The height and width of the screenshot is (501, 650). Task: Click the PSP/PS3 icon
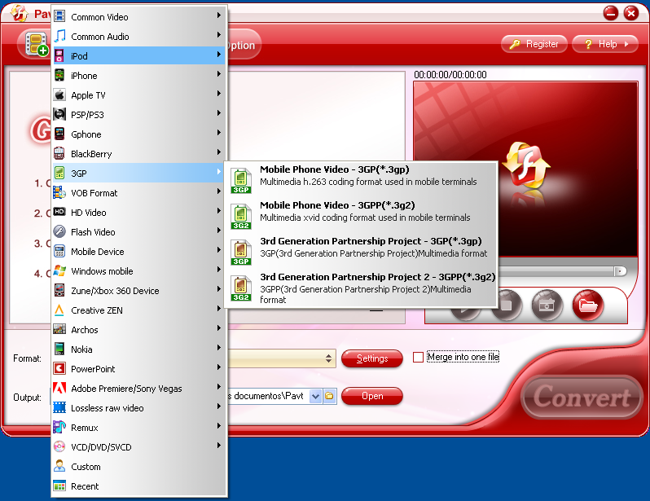59,114
